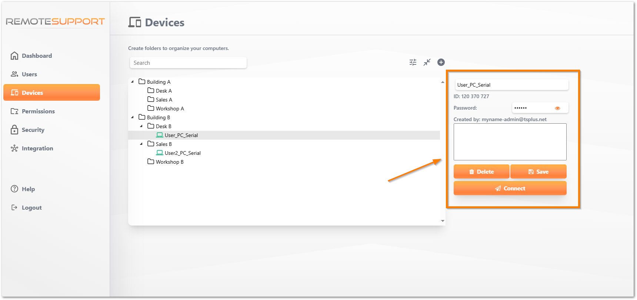Open Security settings in sidebar

point(33,130)
